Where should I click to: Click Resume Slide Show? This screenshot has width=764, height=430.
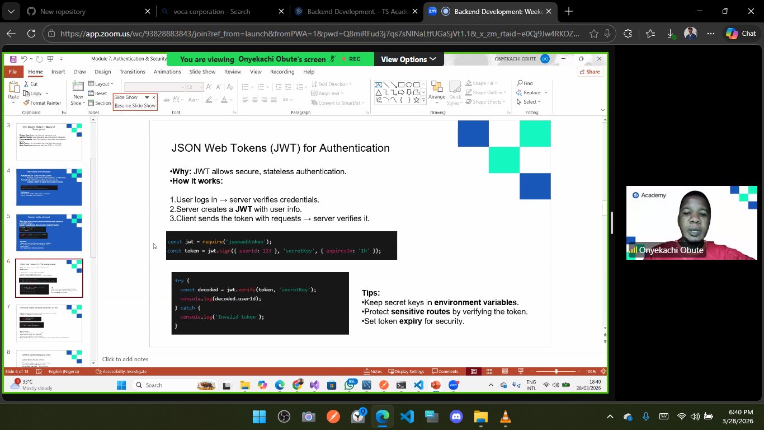click(x=135, y=105)
